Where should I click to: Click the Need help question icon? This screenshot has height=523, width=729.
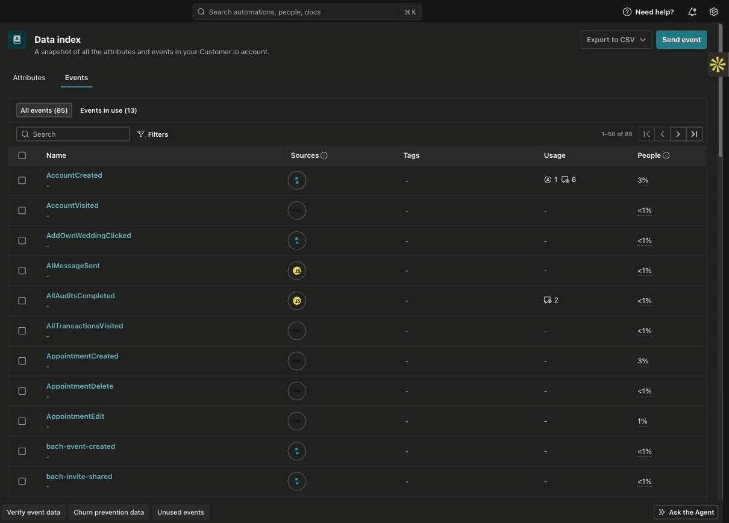(627, 12)
